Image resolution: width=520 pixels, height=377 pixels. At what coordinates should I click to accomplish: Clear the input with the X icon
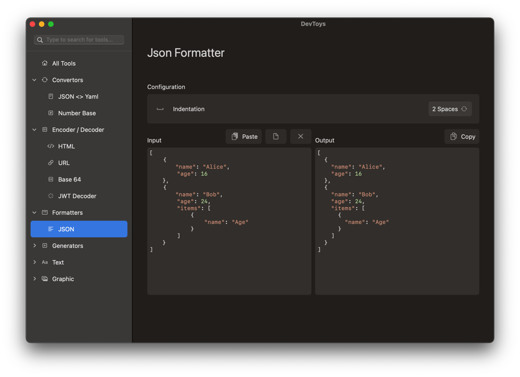[301, 136]
